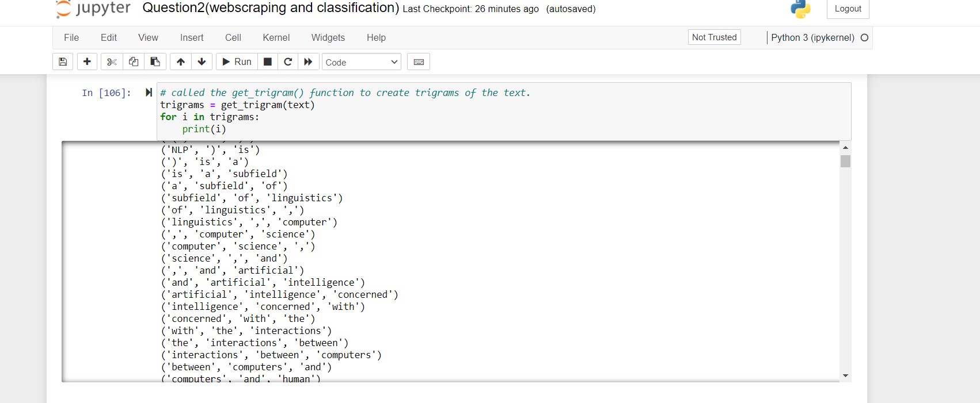Insert cell below with plus icon
Screen dimensions: 980x403
[87, 62]
